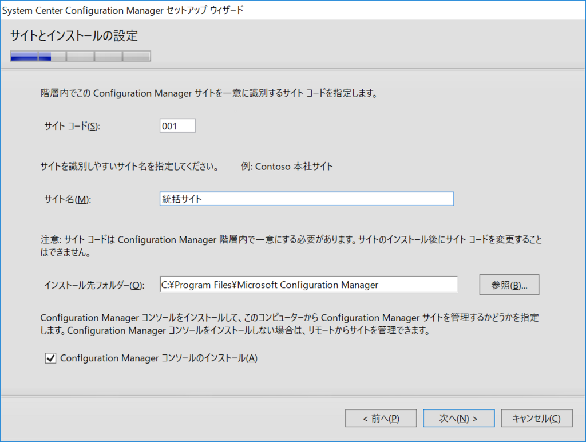Click the コンソールのインストール(A) checkbox label text
This screenshot has width=586, height=442.
tap(159, 358)
